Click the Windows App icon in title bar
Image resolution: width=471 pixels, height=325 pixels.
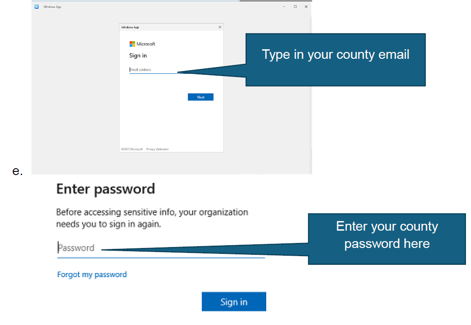pyautogui.click(x=37, y=7)
